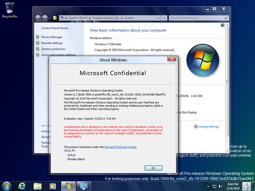Image resolution: width=255 pixels, height=191 pixels.
Task: Click the search magnifier icon
Action: click(226, 18)
